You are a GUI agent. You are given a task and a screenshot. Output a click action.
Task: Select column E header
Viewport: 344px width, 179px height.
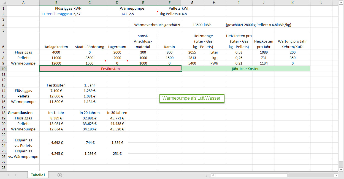(143, 3)
